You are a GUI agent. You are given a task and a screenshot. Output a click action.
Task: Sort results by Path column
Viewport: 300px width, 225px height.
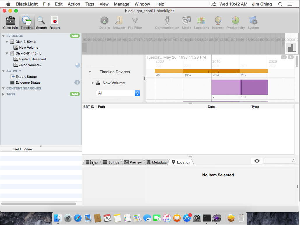click(151, 107)
